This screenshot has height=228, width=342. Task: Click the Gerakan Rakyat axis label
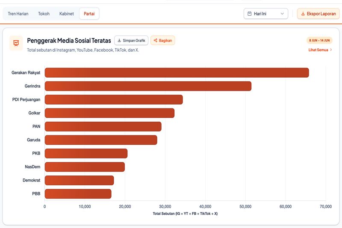coord(26,73)
